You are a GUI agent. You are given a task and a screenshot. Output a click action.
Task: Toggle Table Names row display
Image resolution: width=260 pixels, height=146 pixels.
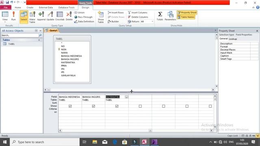186,17
